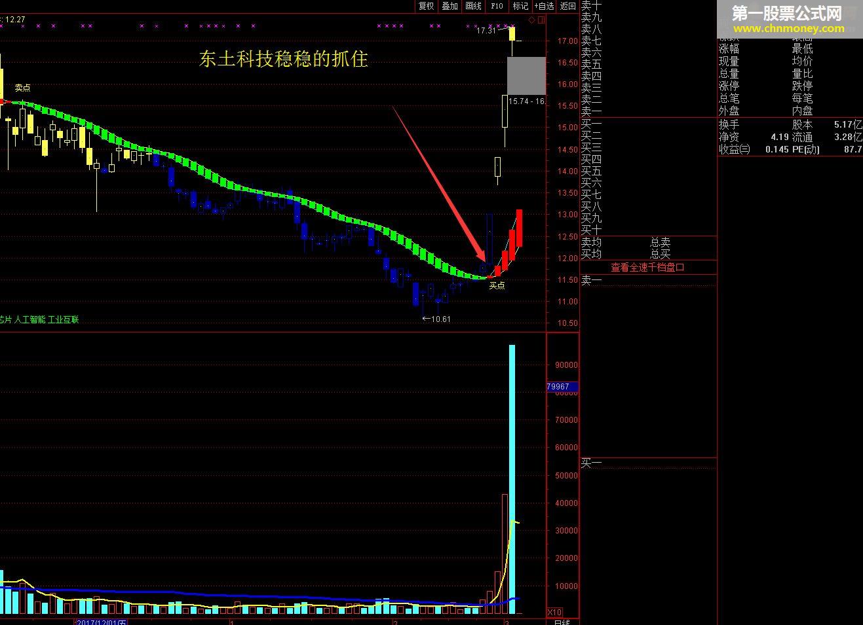Click the 17.31 highest price label

point(486,30)
